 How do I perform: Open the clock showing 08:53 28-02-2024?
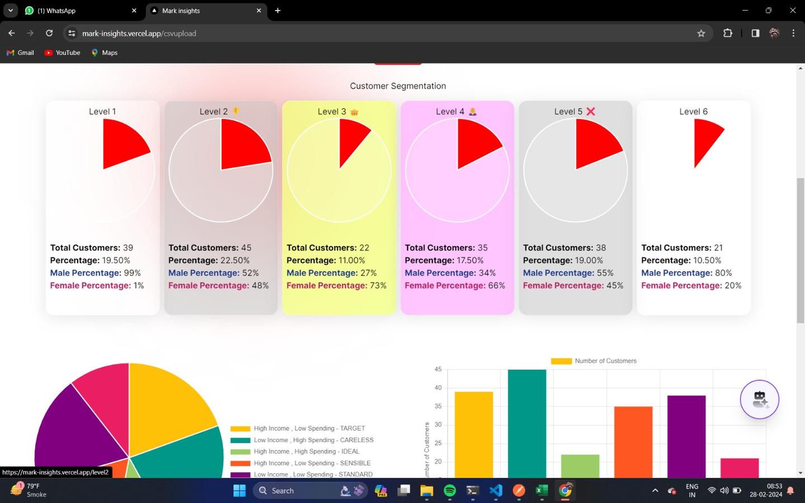click(766, 490)
